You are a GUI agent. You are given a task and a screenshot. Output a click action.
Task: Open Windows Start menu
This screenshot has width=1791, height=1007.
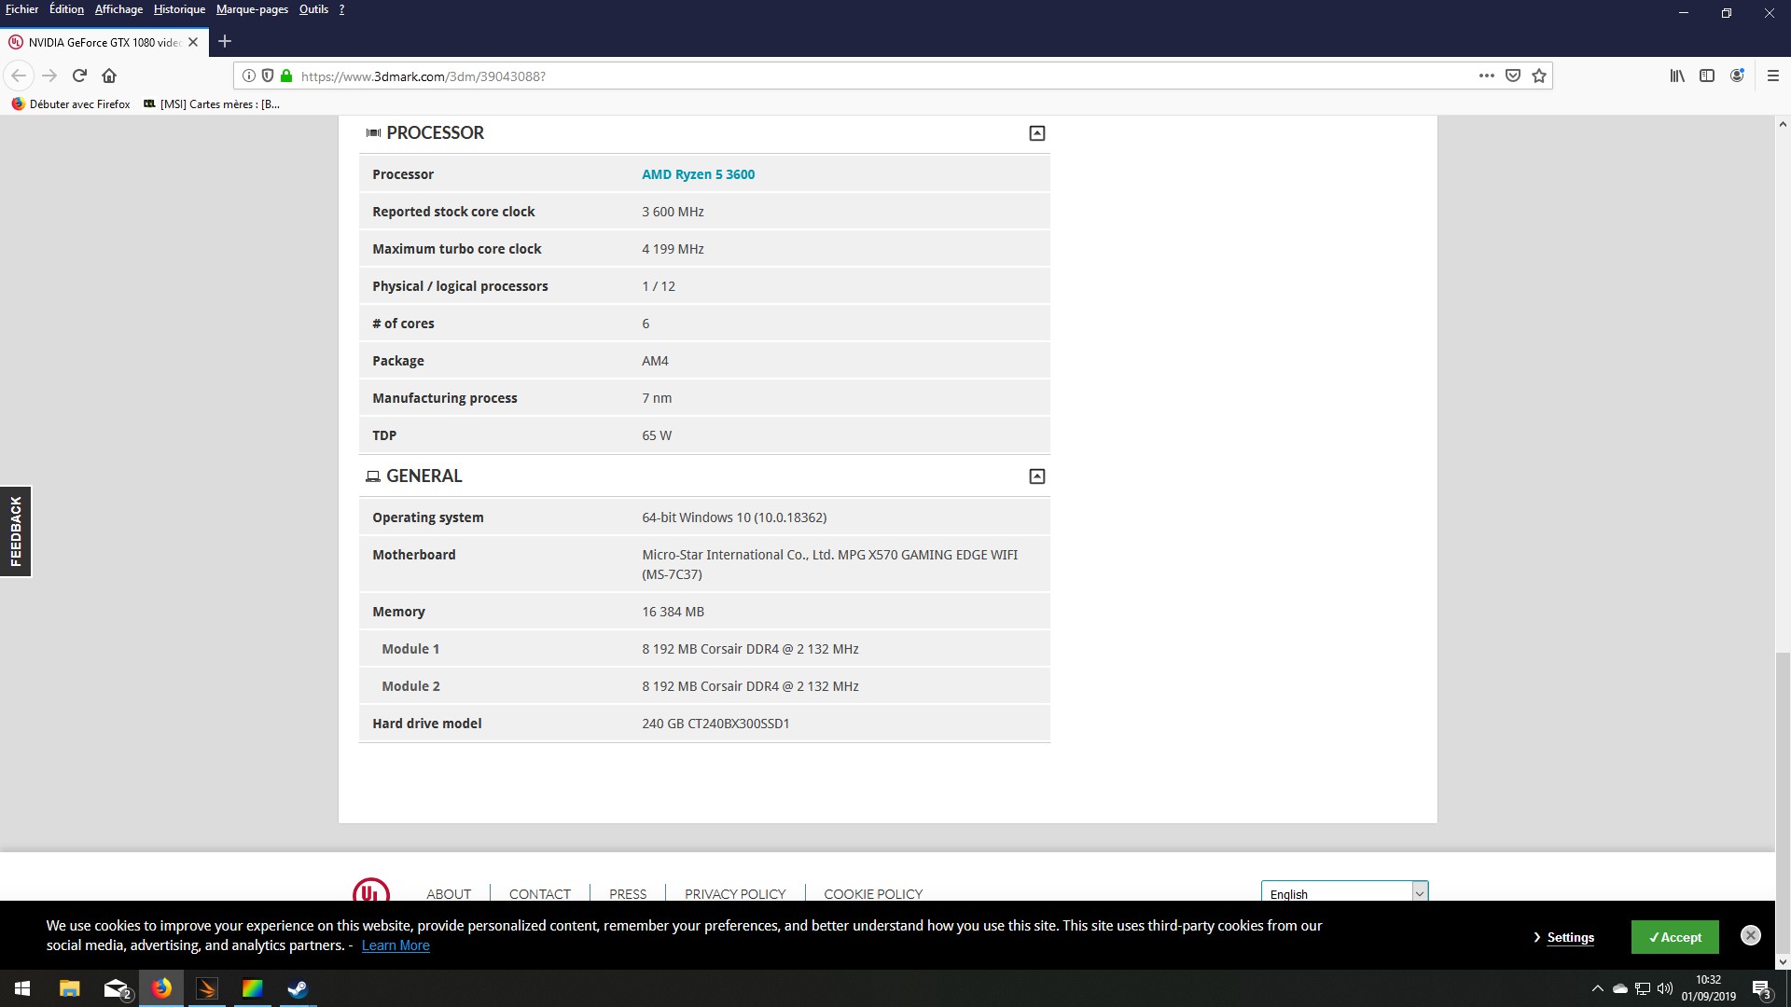tap(22, 988)
